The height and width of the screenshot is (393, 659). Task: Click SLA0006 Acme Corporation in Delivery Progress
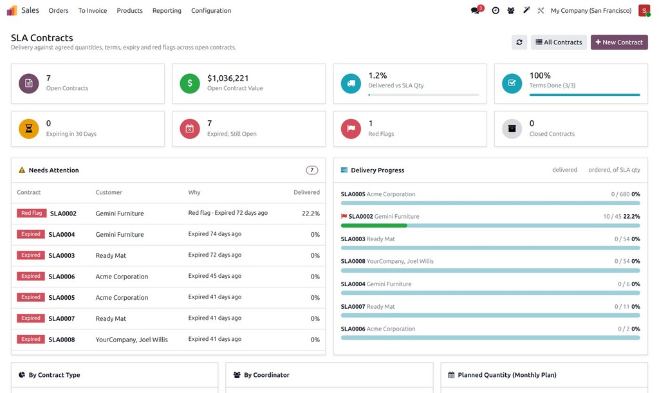378,329
